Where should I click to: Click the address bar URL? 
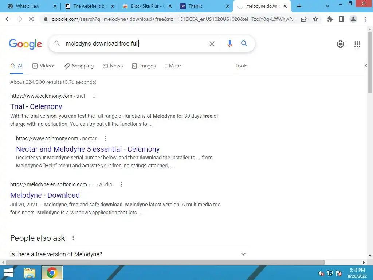(174, 19)
